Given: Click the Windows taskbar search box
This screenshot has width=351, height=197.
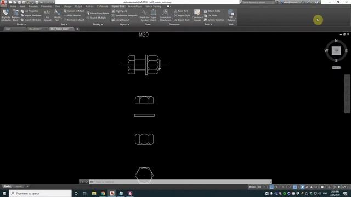Looking at the screenshot, I should point(40,193).
